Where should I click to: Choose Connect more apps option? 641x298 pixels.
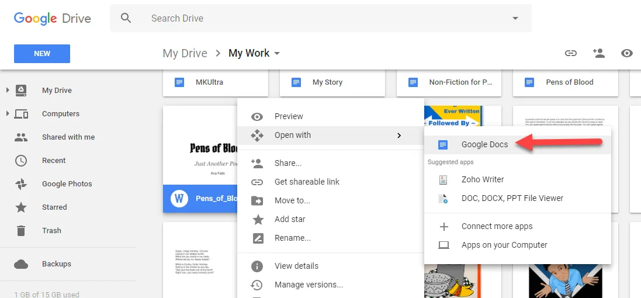click(518, 226)
